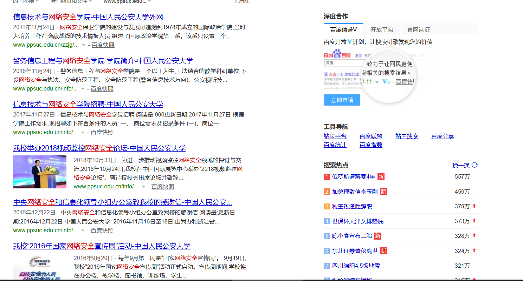523x281 pixels.
Task: Click the refresh icon beside 换一换
Action: 474,165
